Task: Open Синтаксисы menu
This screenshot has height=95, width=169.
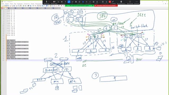Action: tap(27, 4)
